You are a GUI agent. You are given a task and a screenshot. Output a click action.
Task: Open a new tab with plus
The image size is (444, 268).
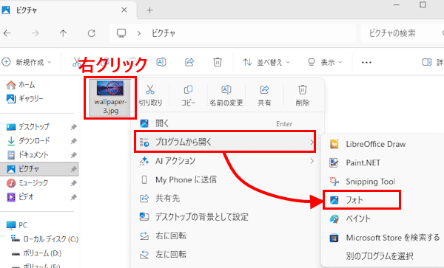coord(149,10)
